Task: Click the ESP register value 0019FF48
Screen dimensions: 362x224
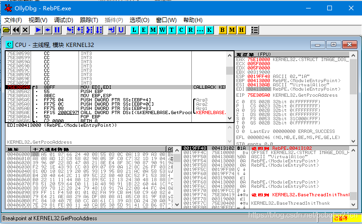Action: pyautogui.click(x=259, y=77)
